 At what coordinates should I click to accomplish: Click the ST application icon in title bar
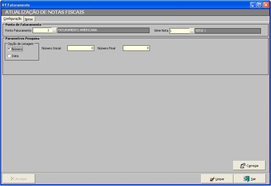point(4,5)
